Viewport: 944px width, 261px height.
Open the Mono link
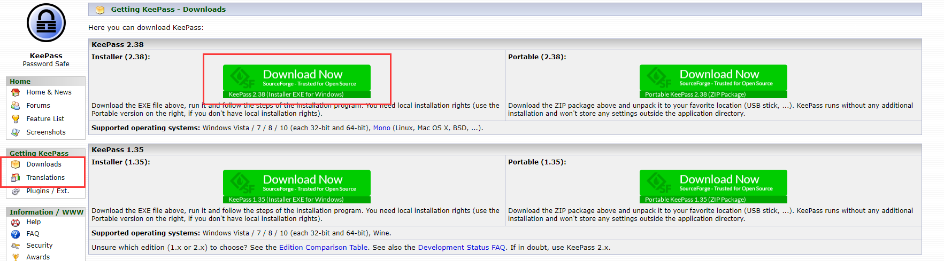(381, 128)
